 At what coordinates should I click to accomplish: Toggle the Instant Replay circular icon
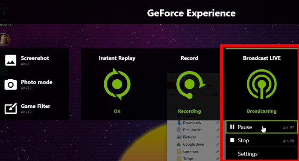click(117, 84)
